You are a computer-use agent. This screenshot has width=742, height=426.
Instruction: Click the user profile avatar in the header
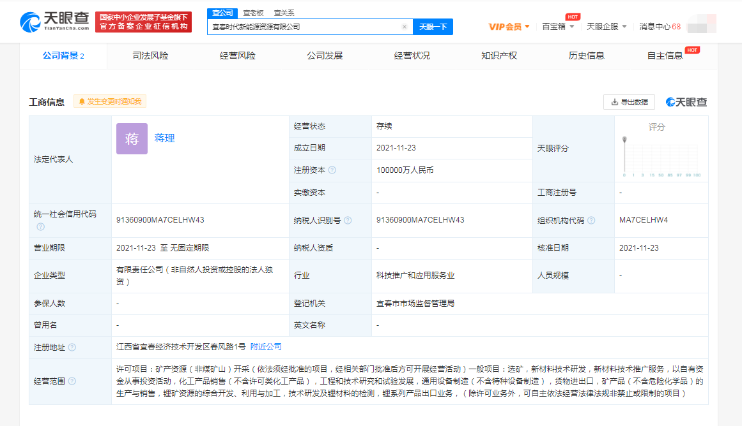coord(702,23)
